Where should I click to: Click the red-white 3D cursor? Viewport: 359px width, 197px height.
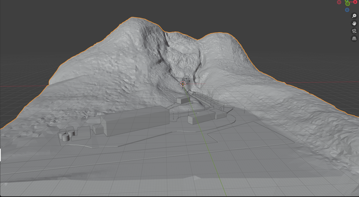[x=183, y=84]
